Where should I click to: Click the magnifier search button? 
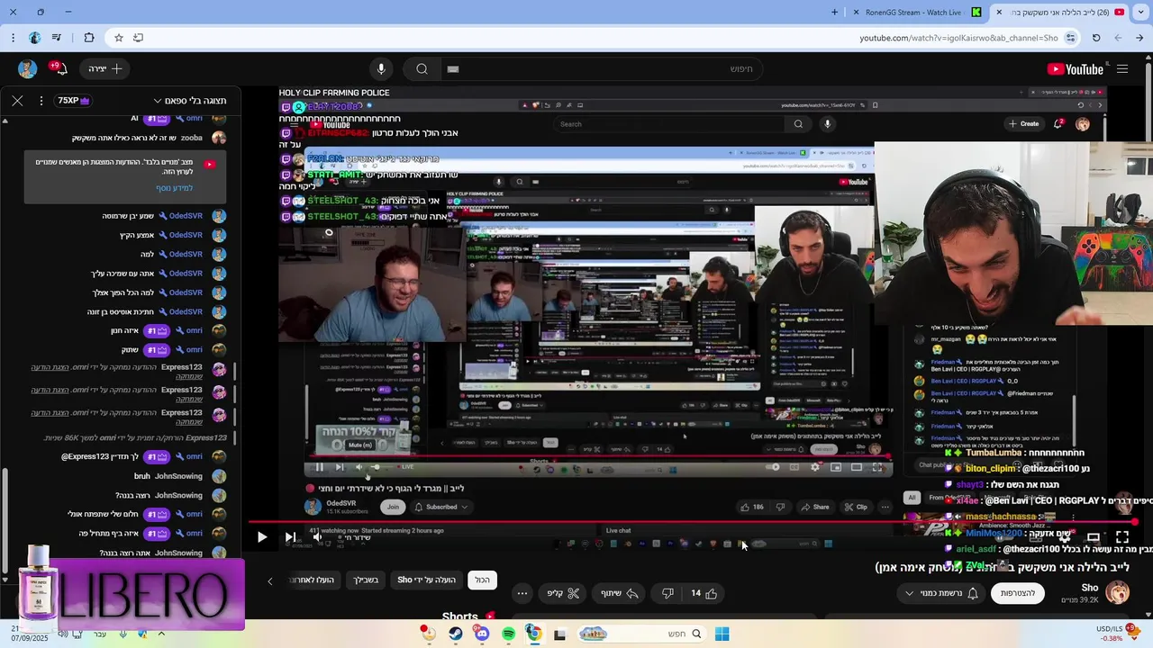pos(422,69)
